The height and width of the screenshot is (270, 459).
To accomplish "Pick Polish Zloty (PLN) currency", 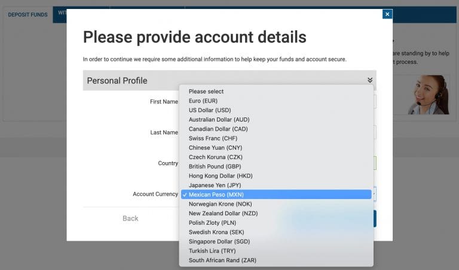I will [276, 222].
